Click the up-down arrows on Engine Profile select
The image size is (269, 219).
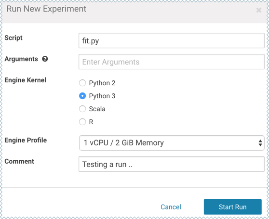(x=260, y=143)
